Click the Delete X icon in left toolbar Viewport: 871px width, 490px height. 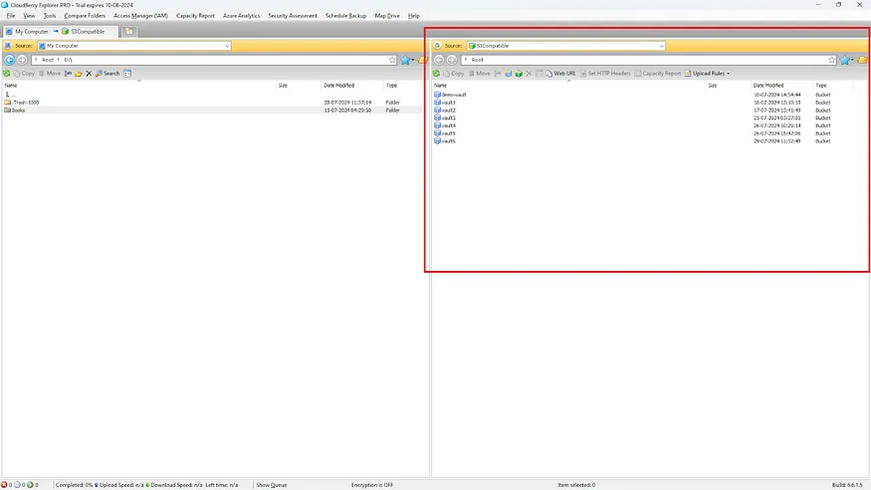(x=89, y=73)
